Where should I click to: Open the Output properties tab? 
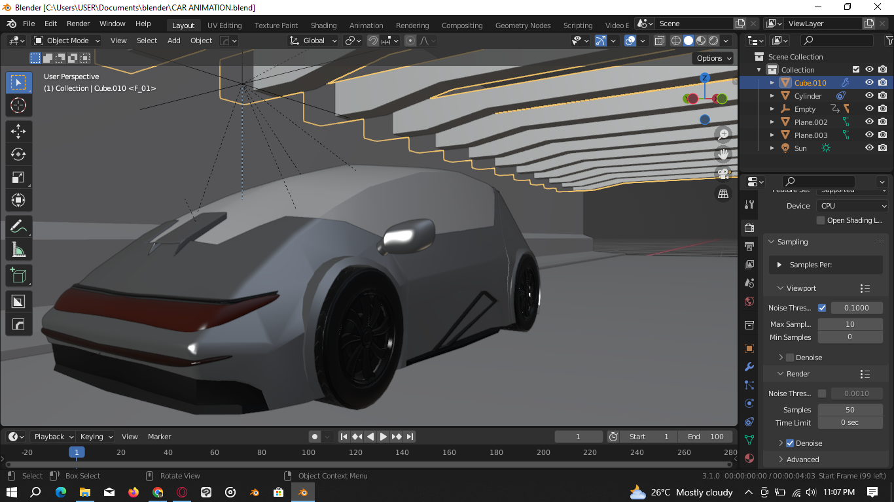pyautogui.click(x=749, y=246)
